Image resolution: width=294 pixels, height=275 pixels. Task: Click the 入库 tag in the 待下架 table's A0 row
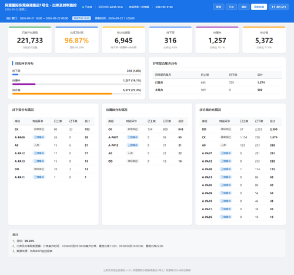[36, 145]
